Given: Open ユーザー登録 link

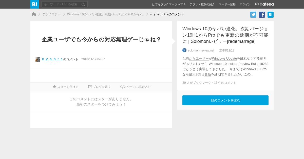Looking at the screenshot, I should click(x=227, y=4).
